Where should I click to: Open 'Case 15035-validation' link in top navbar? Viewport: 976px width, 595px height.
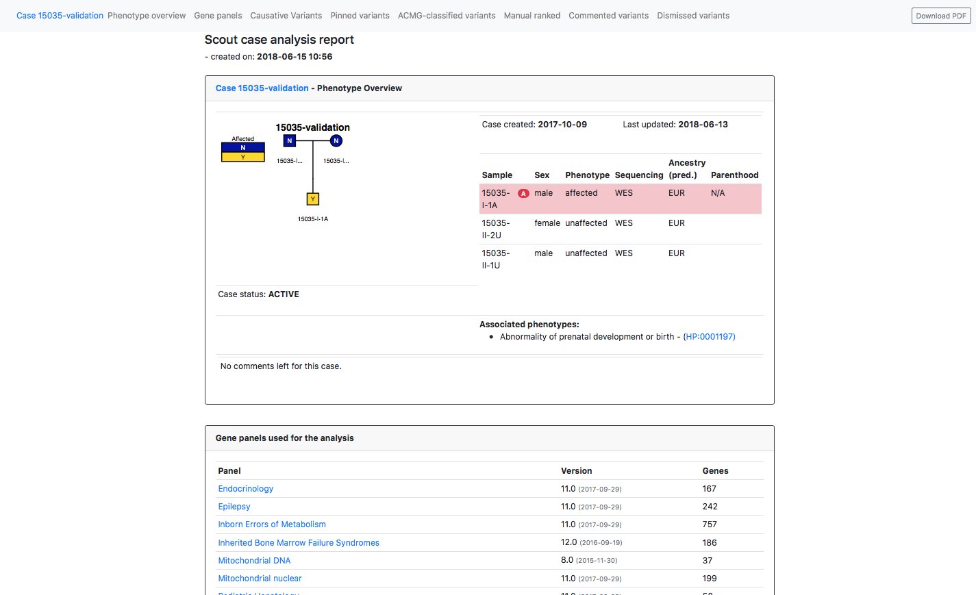(60, 16)
